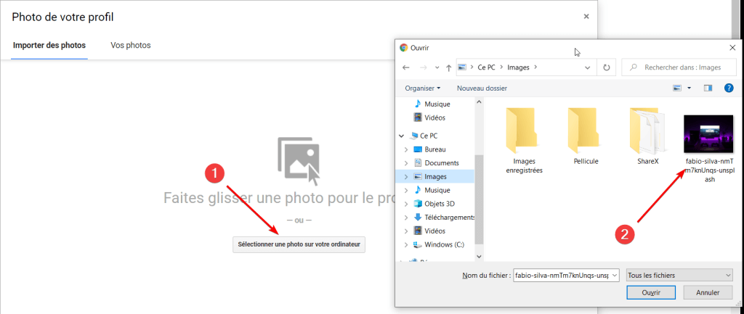
Task: Click the Rechercher dans Images search field
Action: pyautogui.click(x=679, y=67)
